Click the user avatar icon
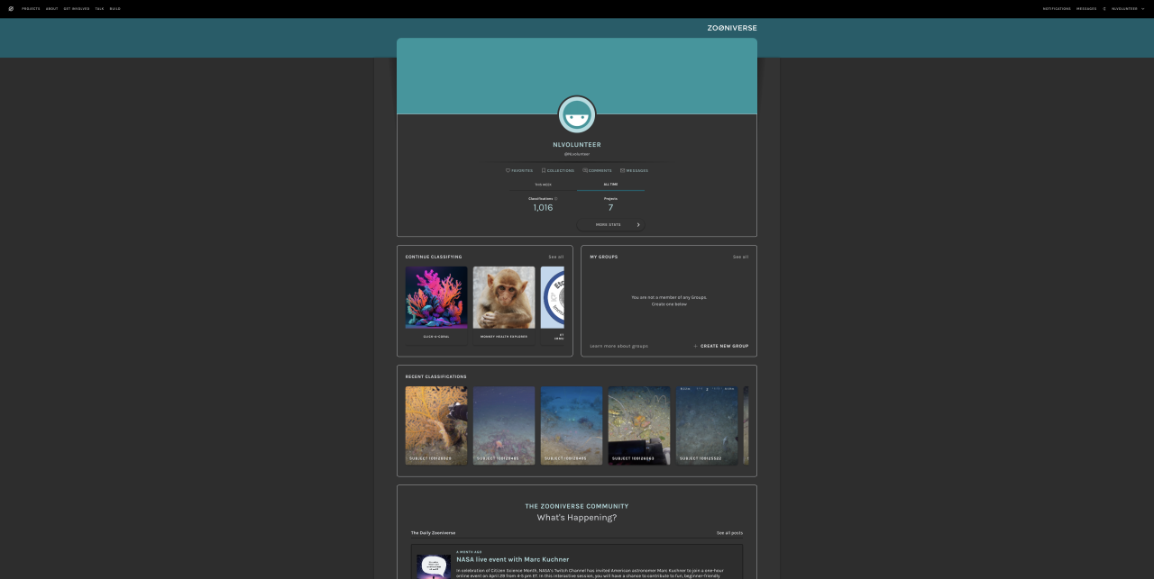1154x579 pixels. (x=577, y=114)
